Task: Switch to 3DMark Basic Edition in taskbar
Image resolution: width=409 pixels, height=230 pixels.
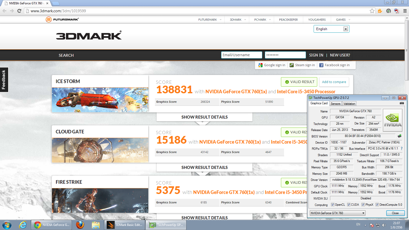Action: point(124,225)
